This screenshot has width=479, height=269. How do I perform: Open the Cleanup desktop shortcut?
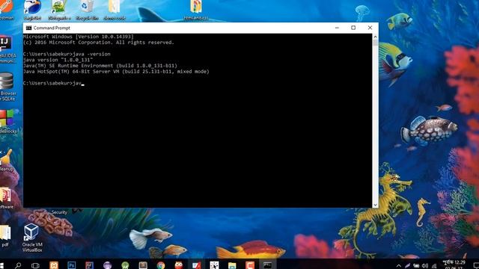7,160
